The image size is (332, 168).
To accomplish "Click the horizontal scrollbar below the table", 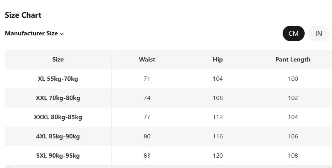I will tap(169, 167).
